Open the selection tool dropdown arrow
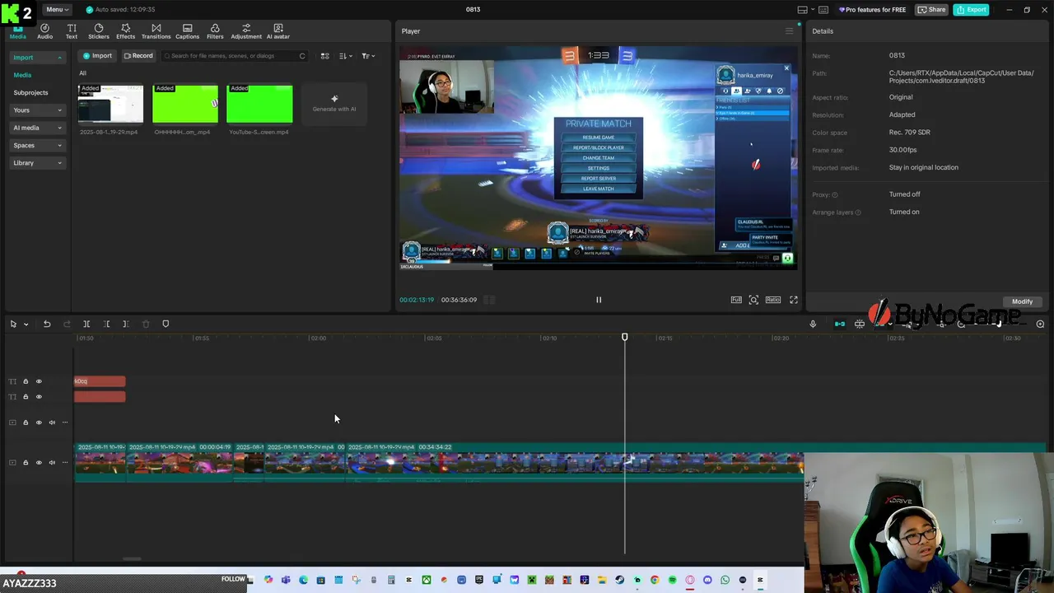 point(26,325)
